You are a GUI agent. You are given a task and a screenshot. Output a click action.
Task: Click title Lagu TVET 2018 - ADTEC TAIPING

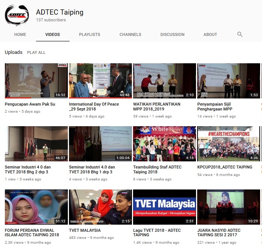(x=157, y=233)
